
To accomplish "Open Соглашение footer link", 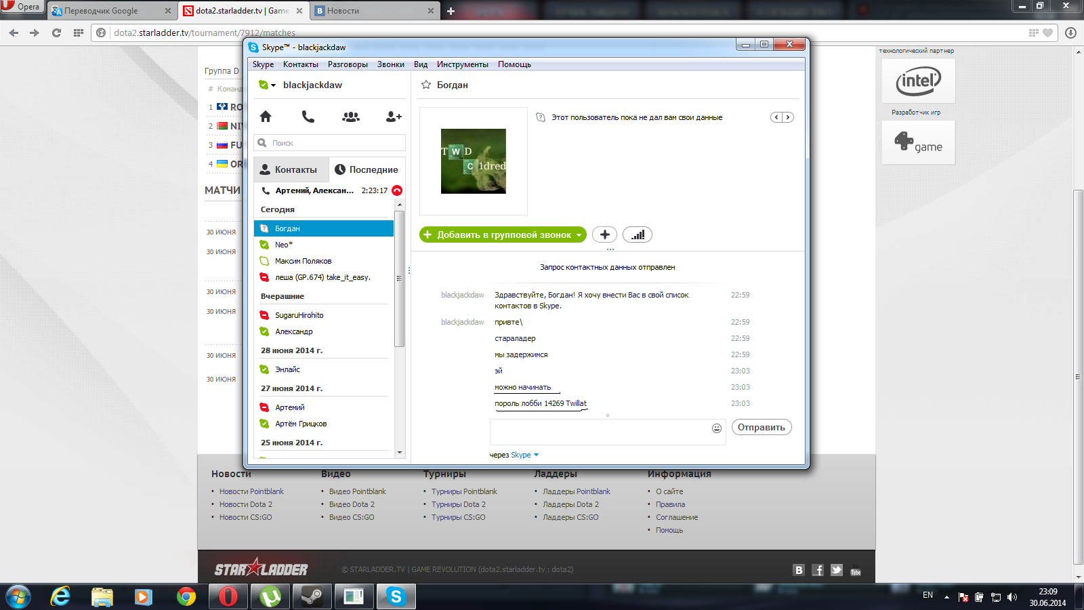I will click(676, 517).
